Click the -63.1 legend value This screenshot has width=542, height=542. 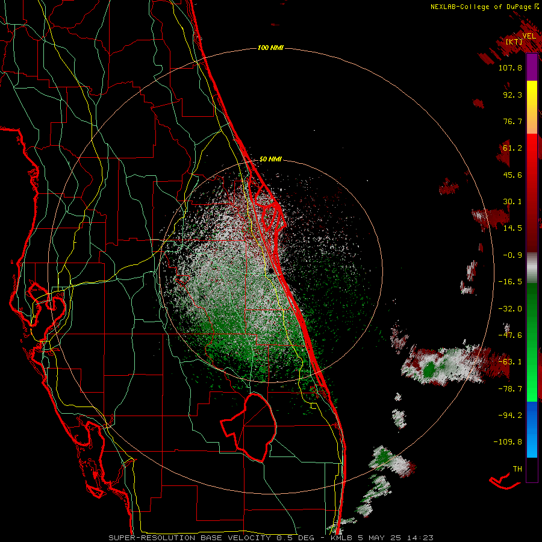[x=510, y=362]
